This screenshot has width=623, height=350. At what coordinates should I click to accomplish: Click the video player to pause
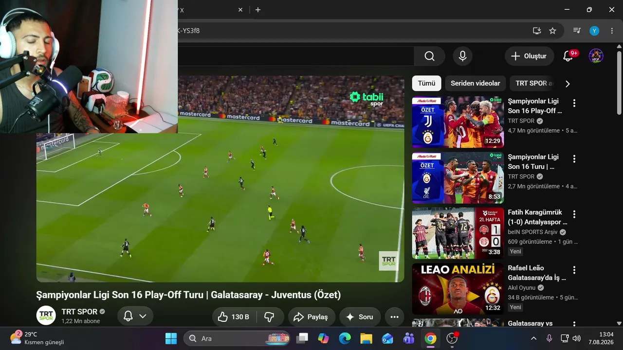[220, 178]
